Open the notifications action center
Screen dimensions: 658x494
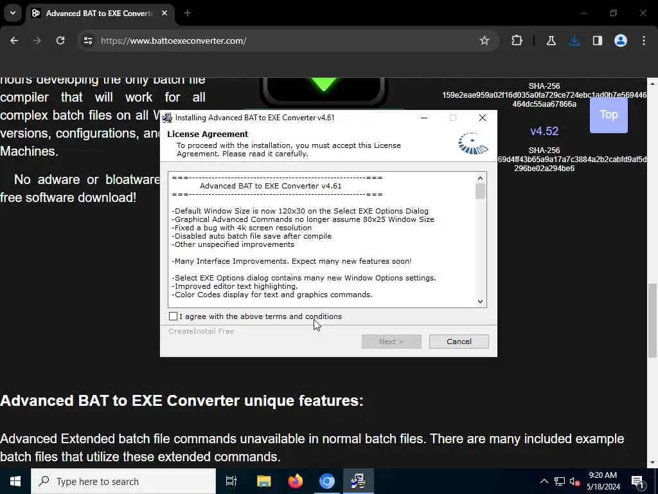tap(638, 481)
